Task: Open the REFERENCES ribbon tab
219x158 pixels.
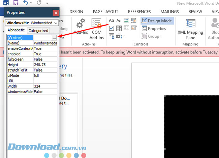Action: (139, 12)
